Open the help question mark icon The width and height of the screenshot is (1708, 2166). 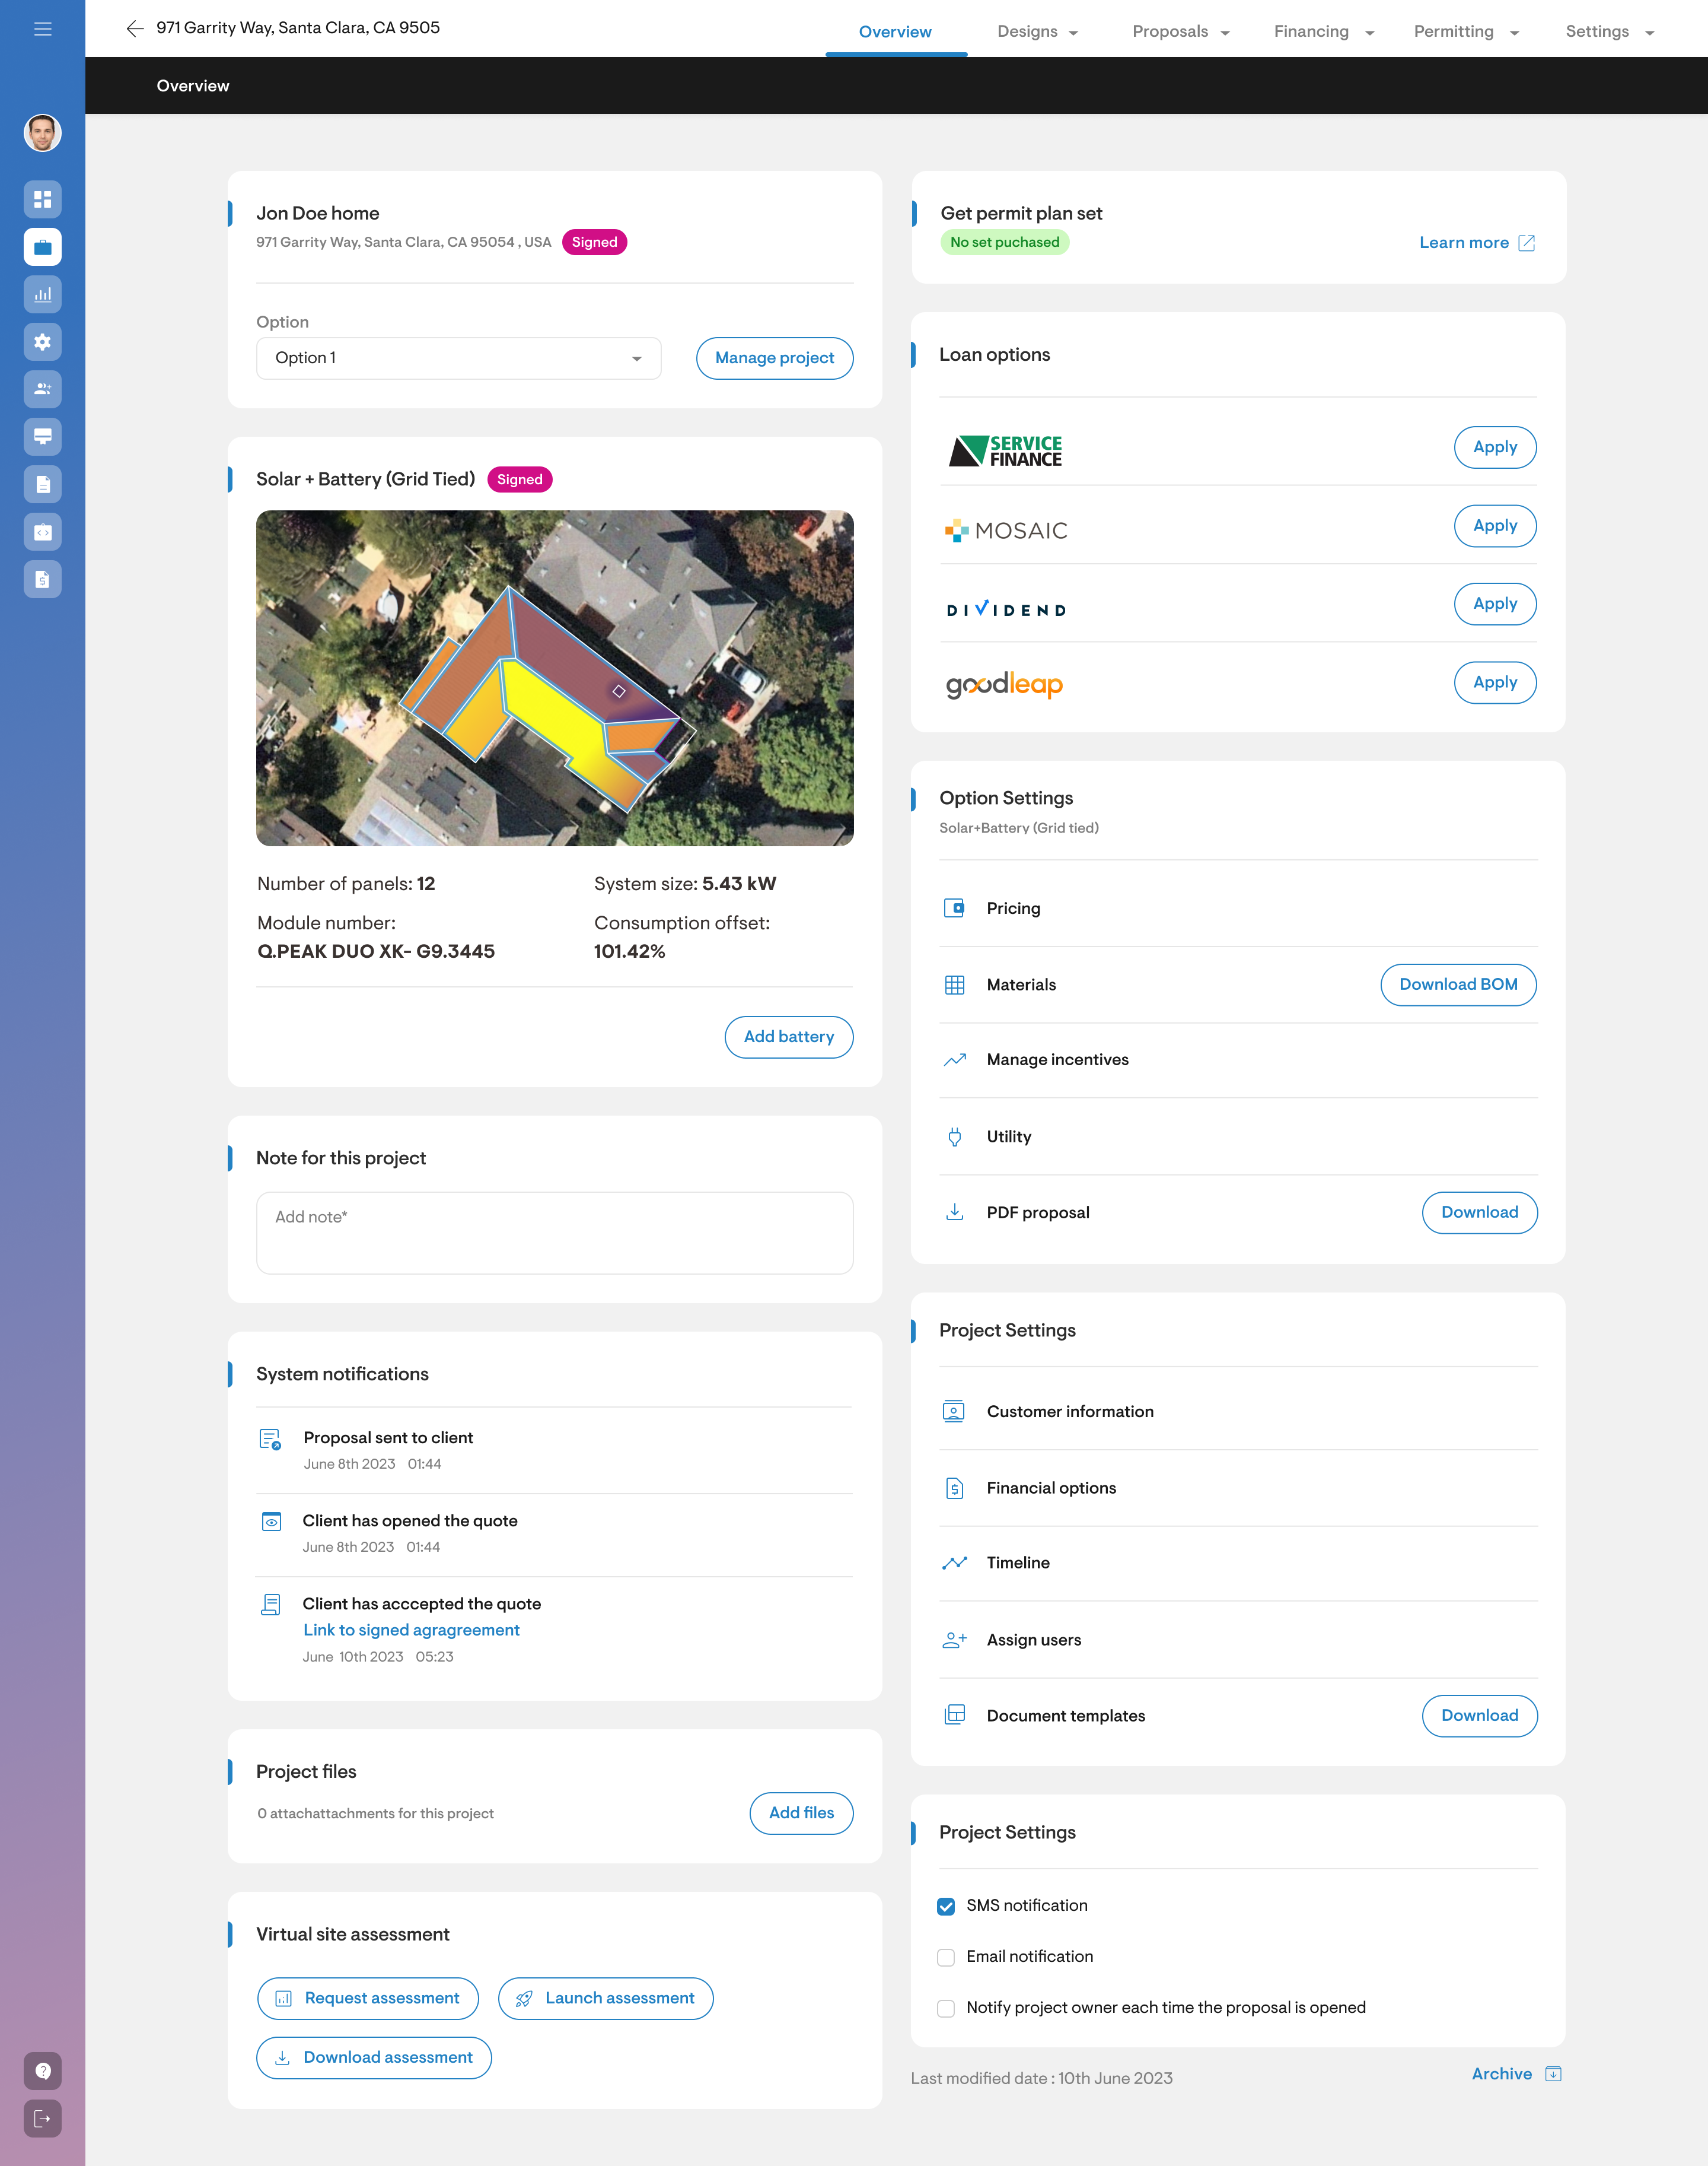click(42, 2071)
